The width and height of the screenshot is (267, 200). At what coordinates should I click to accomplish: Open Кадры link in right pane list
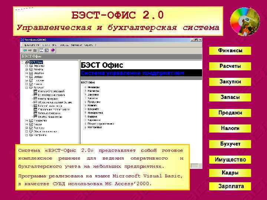[x=92, y=117]
